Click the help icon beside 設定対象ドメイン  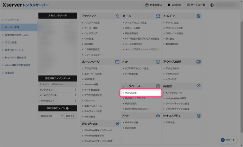point(67,108)
